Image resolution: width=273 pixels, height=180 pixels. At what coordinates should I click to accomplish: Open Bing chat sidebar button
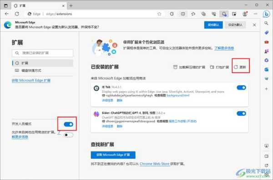[x=266, y=14]
